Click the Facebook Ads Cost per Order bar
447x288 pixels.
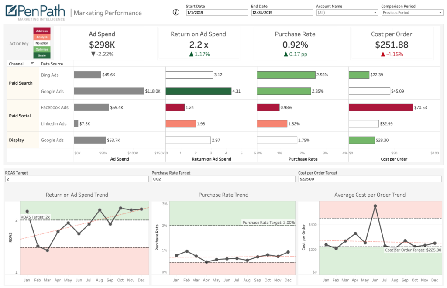tap(380, 107)
